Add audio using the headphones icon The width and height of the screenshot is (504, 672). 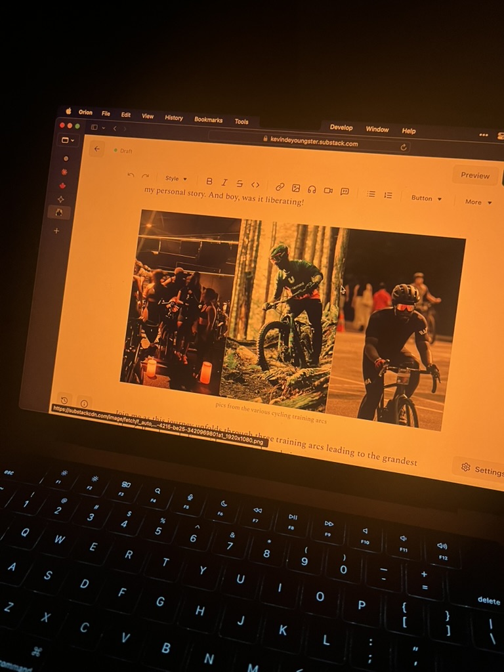(x=312, y=190)
